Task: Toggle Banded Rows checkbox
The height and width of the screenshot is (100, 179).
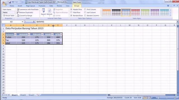Action: [71, 16]
